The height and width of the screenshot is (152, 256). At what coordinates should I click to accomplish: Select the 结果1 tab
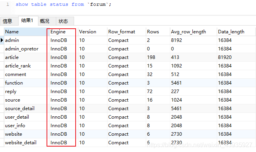coord(28,21)
